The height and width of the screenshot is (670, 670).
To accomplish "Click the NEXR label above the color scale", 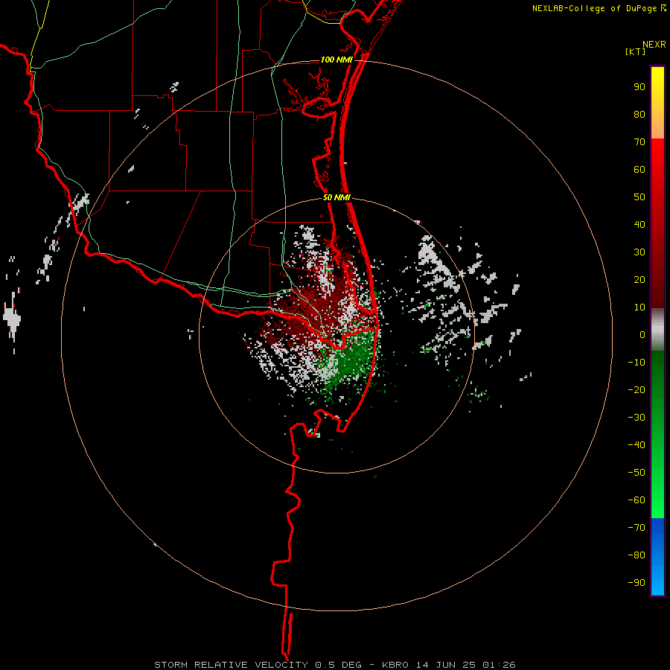I will 654,45.
